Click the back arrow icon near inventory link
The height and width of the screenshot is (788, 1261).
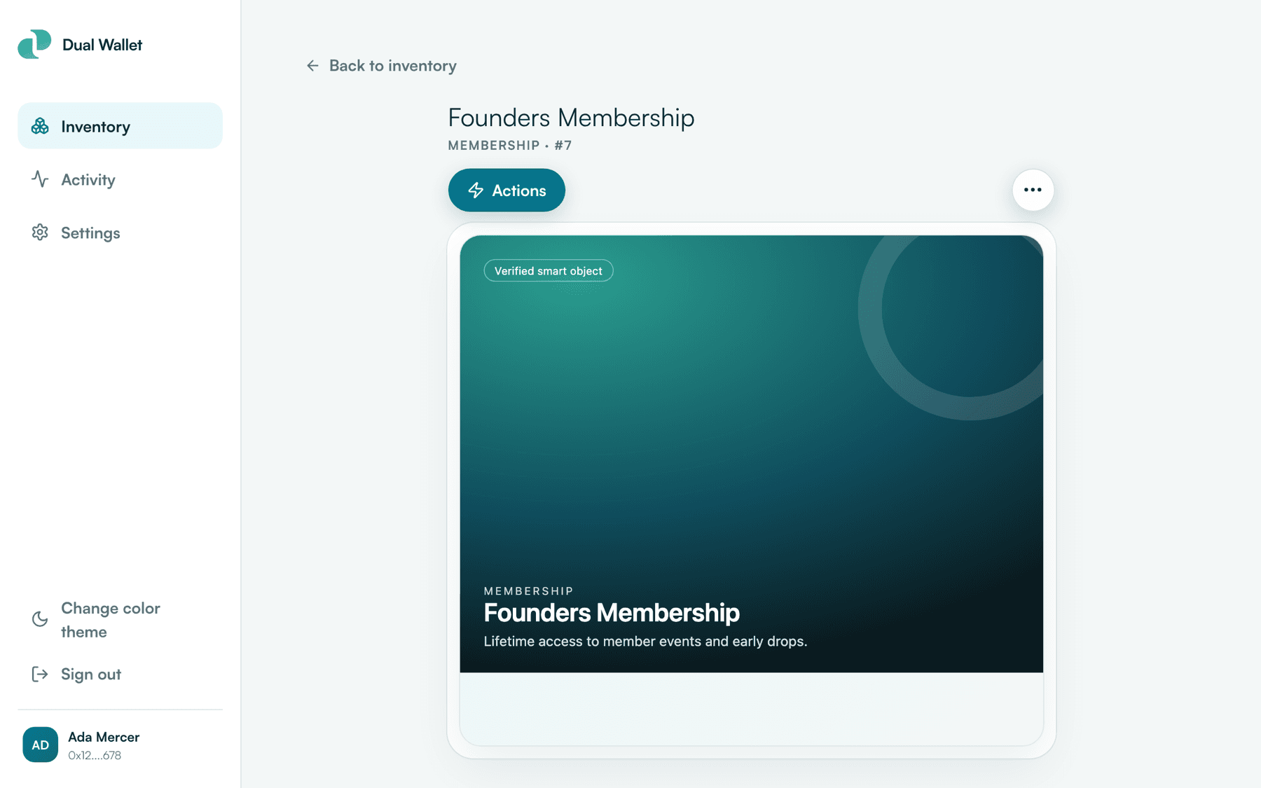click(x=312, y=66)
